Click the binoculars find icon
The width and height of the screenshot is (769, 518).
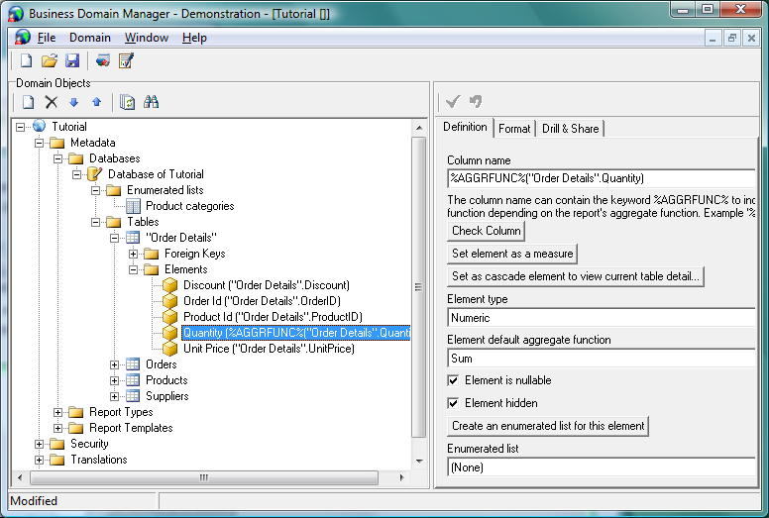point(152,102)
